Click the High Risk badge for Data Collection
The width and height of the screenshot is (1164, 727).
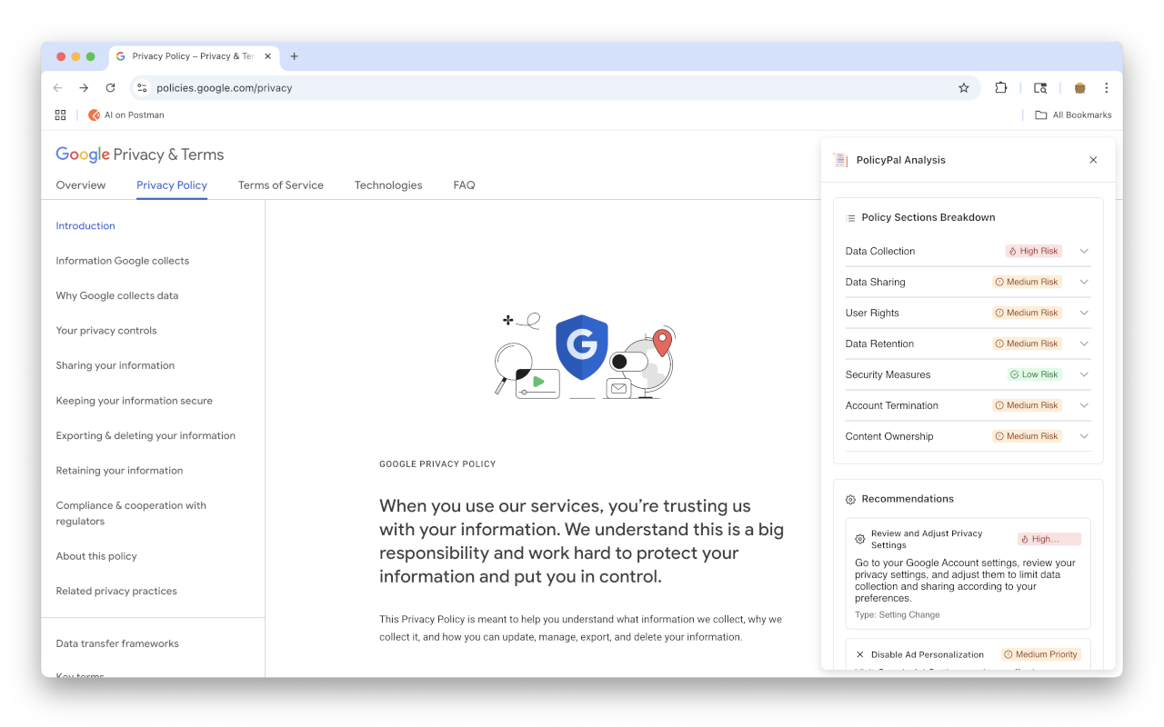(1034, 251)
